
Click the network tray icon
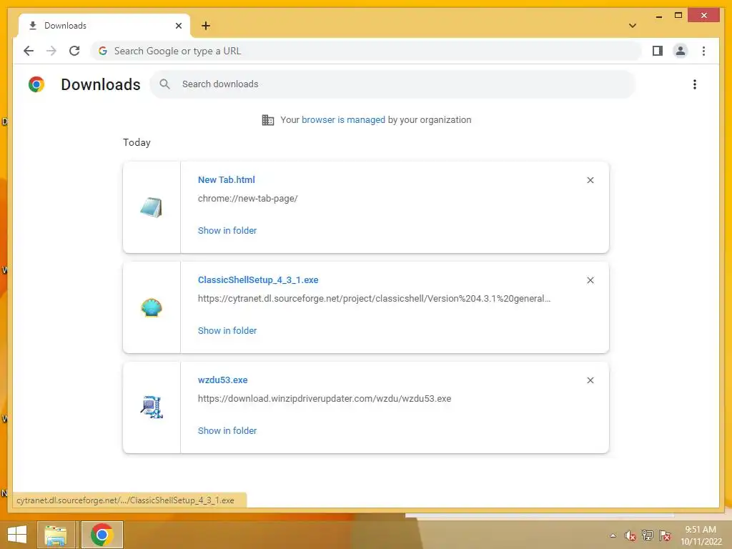[648, 535]
